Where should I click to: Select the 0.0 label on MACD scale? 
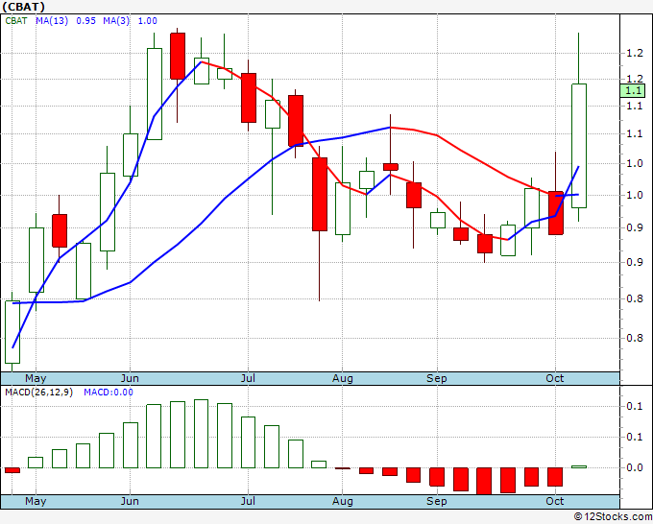coord(635,467)
